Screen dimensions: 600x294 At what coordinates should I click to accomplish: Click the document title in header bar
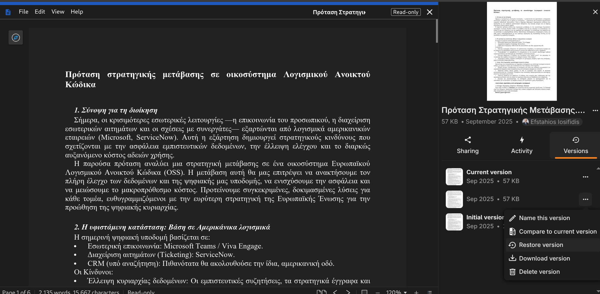coord(339,12)
